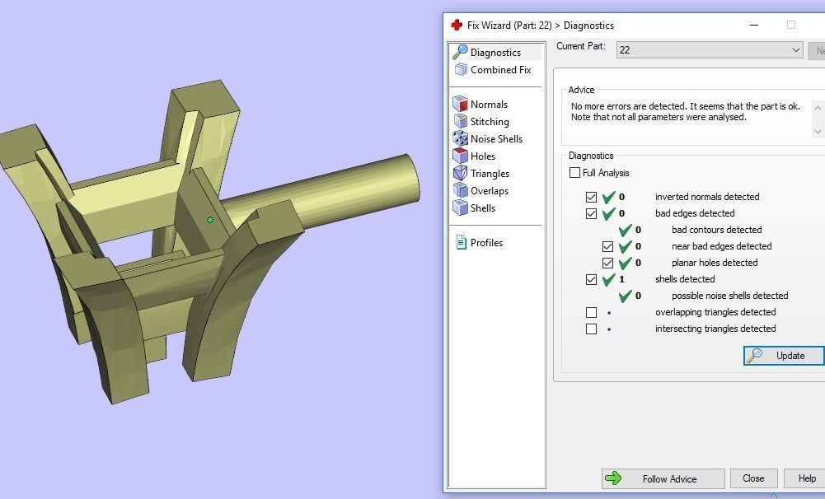Open the Current Part dropdown
Screen dimensions: 825x499
click(710, 50)
